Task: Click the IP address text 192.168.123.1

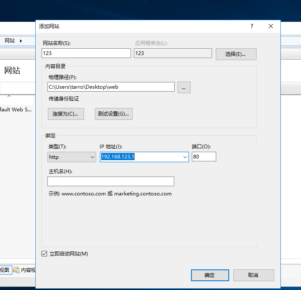Action: (x=118, y=157)
